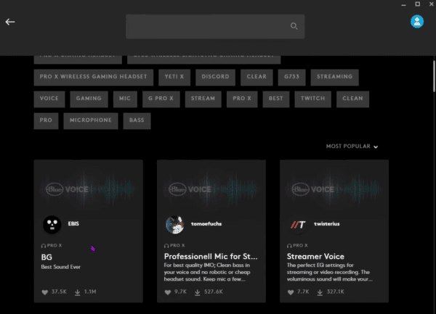Go back using the left arrow icon
The image size is (436, 314).
pyautogui.click(x=10, y=22)
